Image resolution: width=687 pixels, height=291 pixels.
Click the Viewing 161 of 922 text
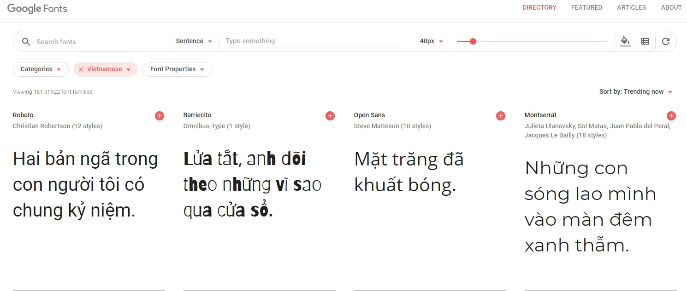point(53,92)
